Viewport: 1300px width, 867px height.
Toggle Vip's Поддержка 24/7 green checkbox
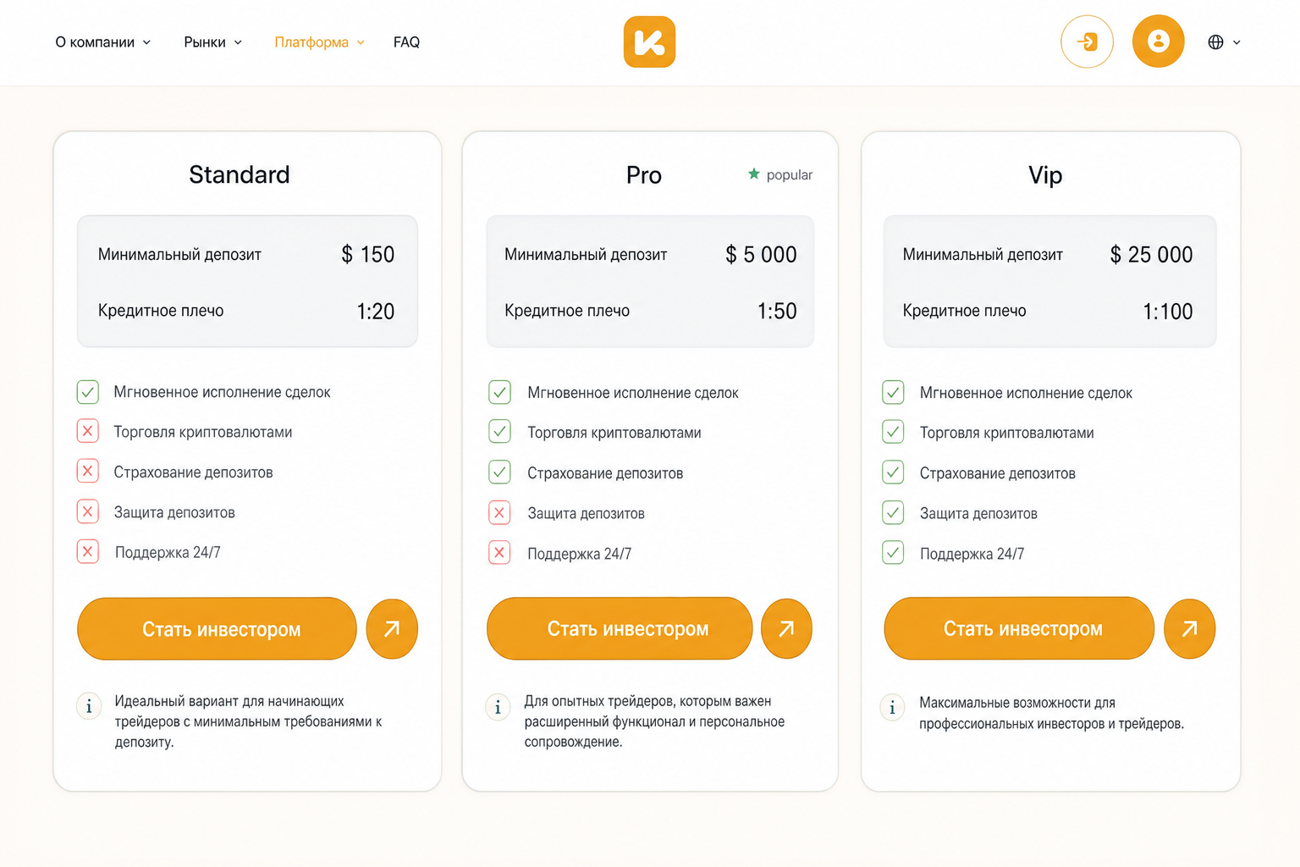point(893,553)
